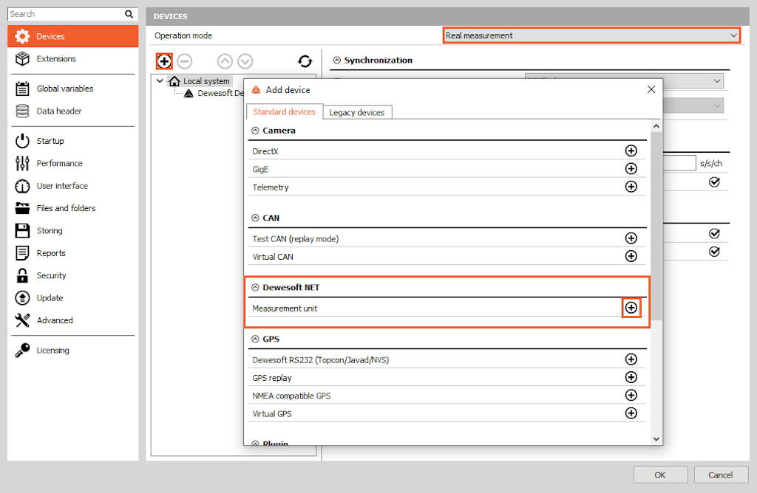757x493 pixels.
Task: Collapse the GPS device group
Action: click(x=255, y=339)
